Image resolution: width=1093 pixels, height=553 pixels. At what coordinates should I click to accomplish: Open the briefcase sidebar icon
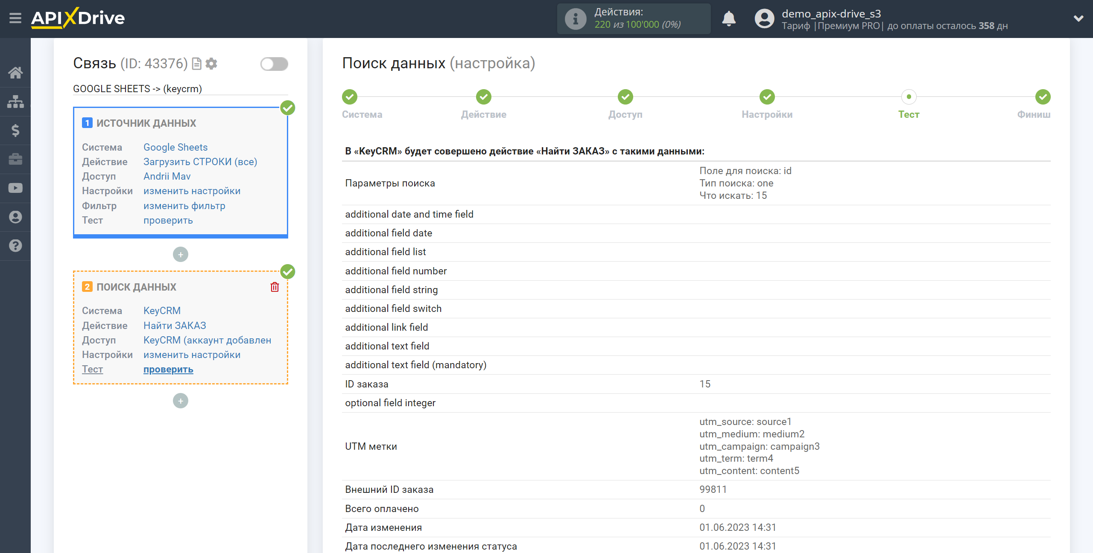pos(15,159)
